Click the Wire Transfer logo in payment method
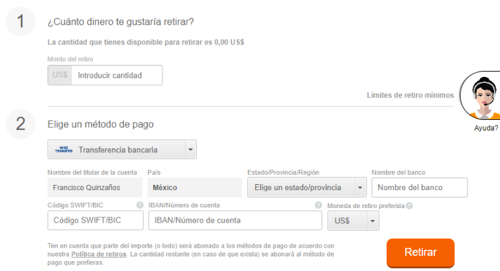The image size is (500, 271). [63, 150]
